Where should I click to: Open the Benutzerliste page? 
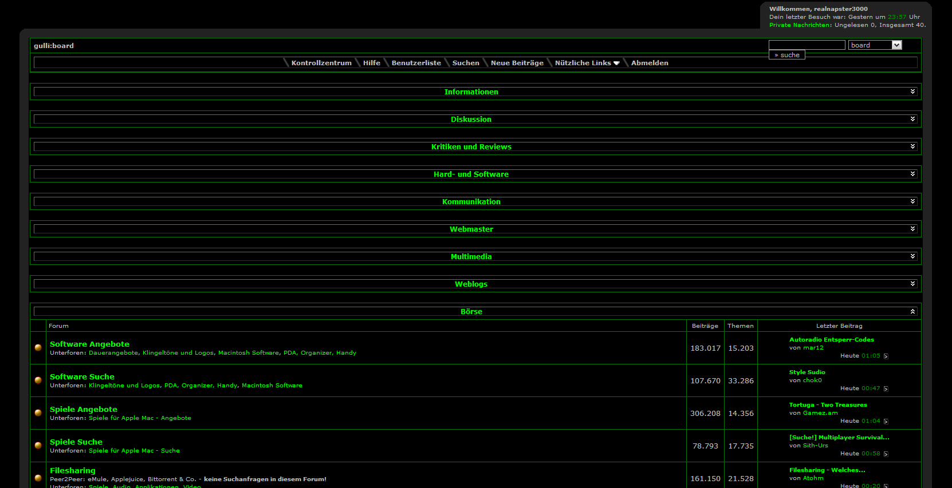coord(416,63)
